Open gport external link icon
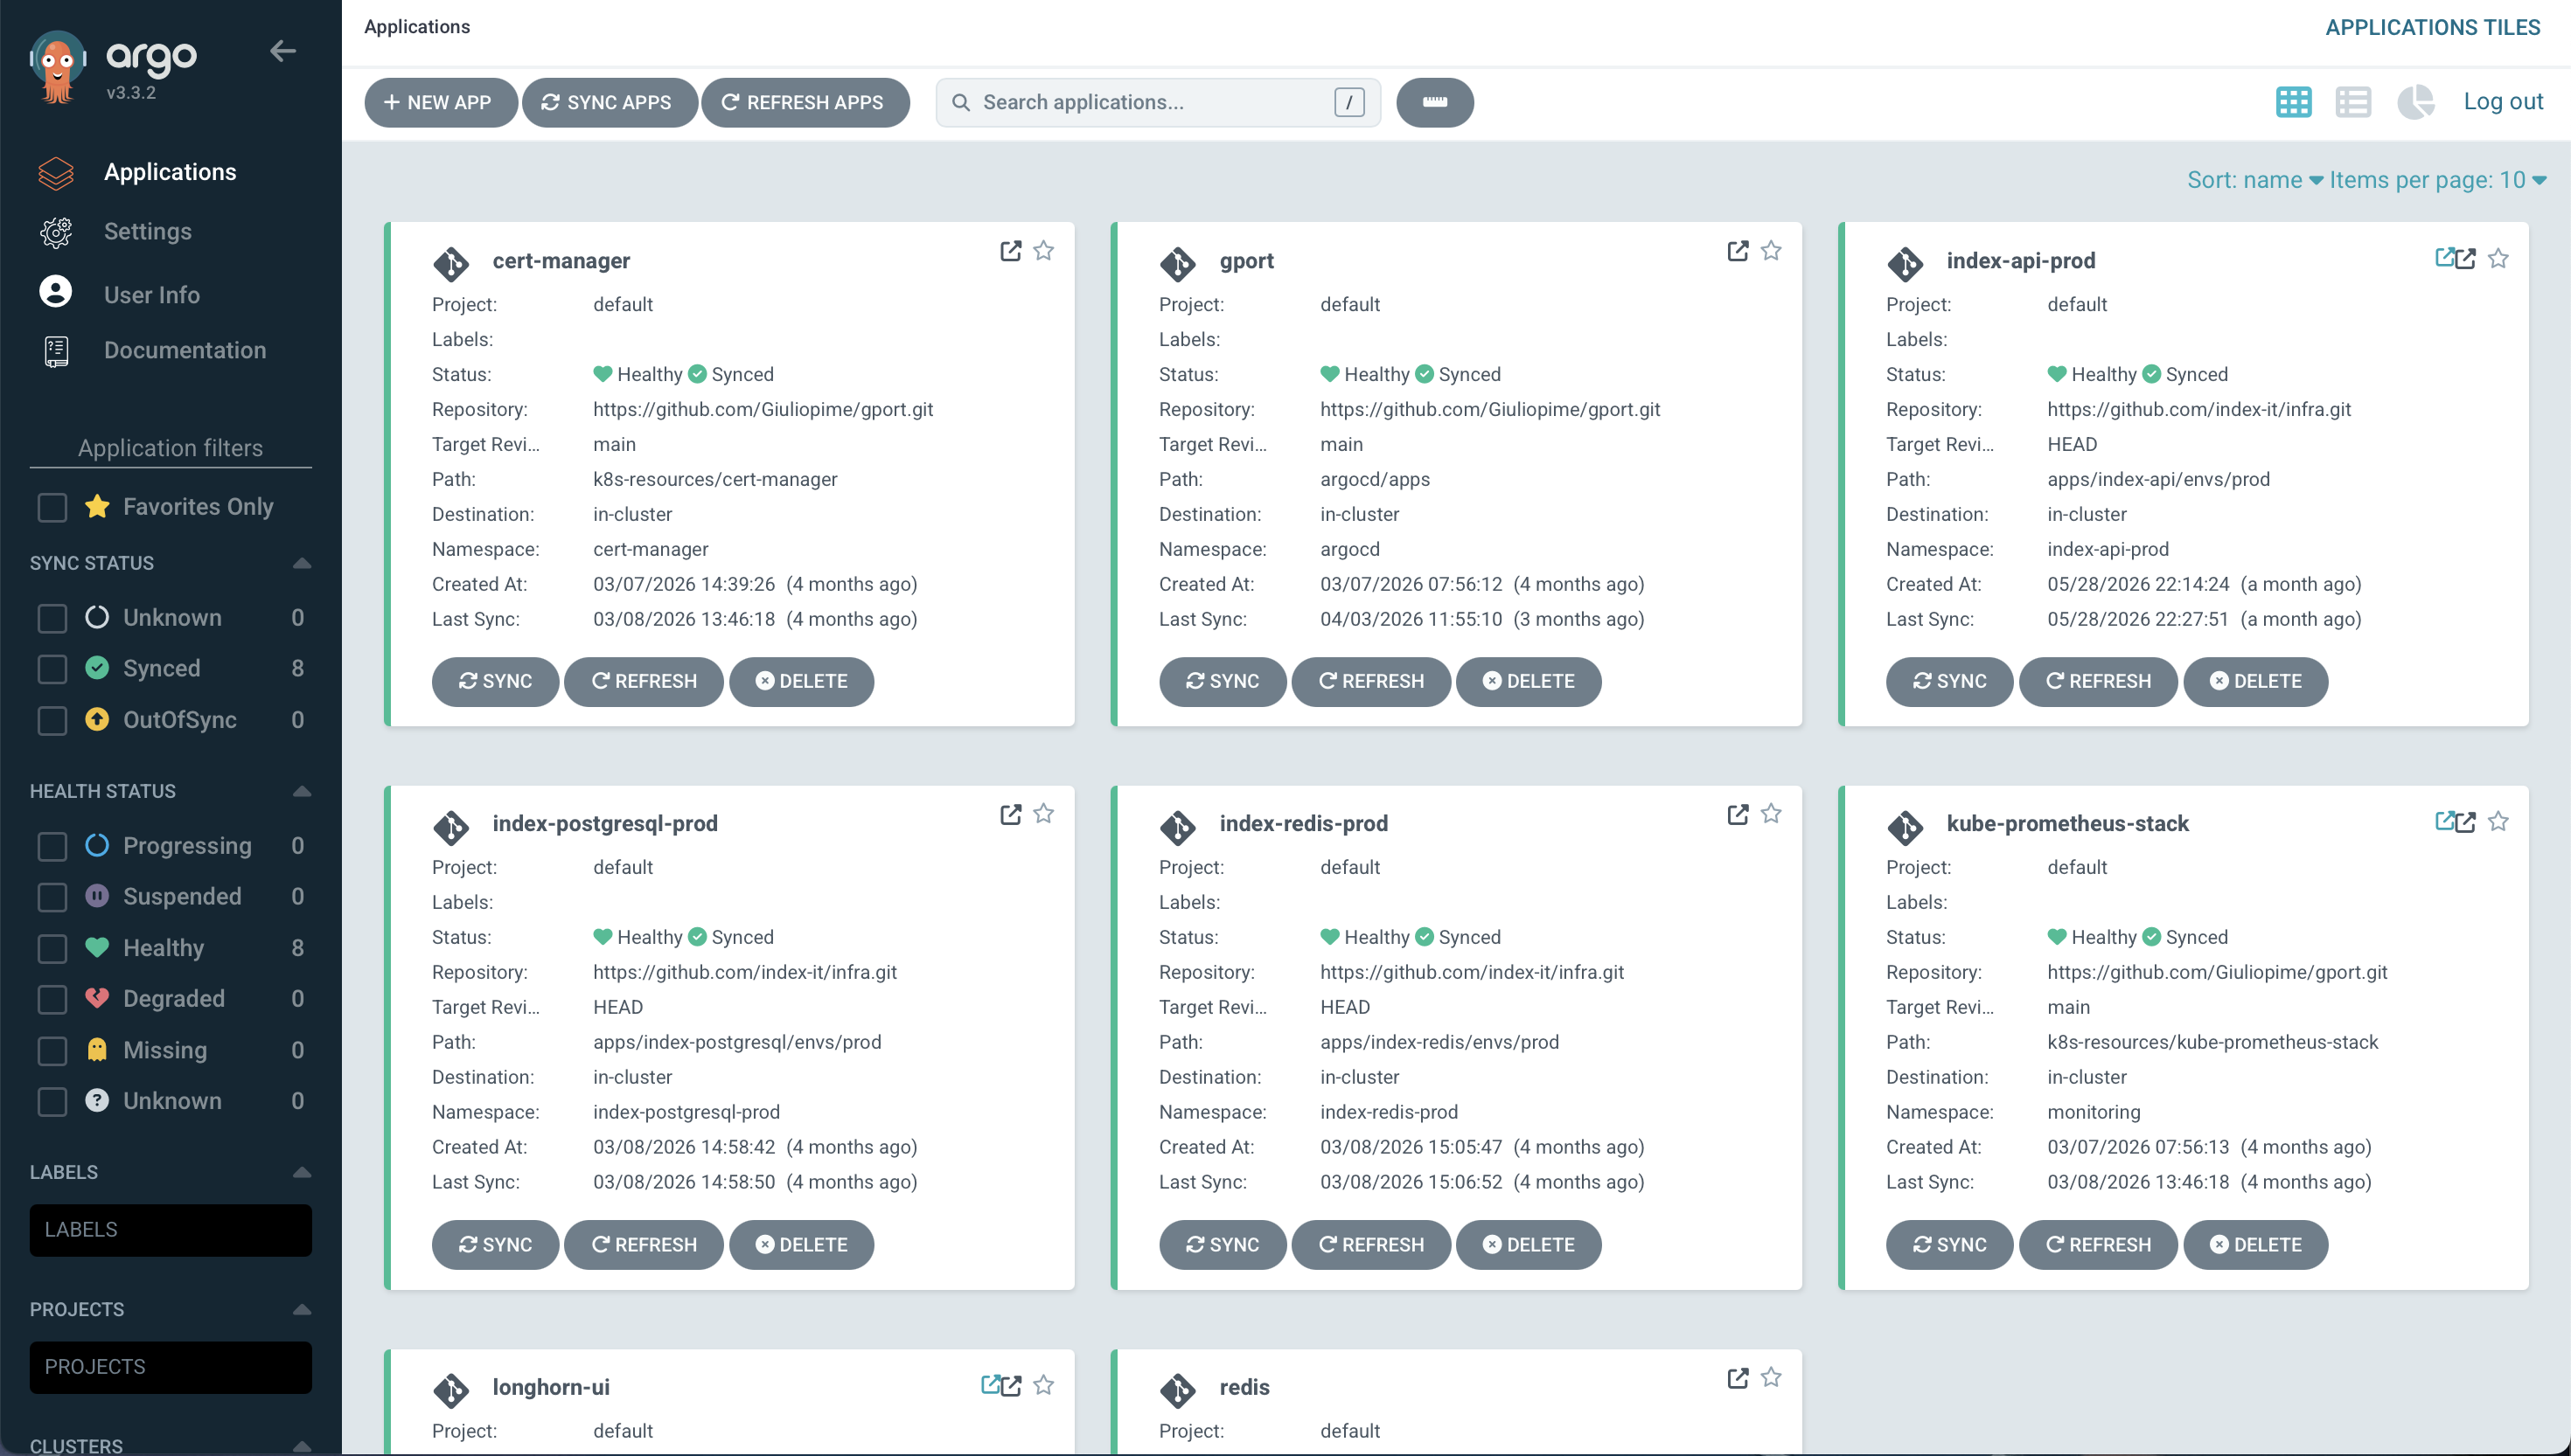 coord(1738,251)
